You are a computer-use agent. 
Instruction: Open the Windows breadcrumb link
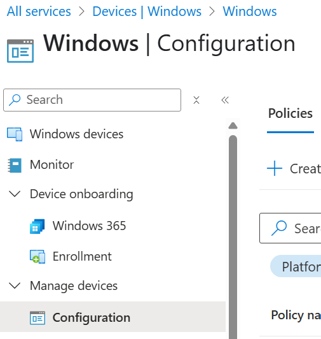(x=250, y=11)
